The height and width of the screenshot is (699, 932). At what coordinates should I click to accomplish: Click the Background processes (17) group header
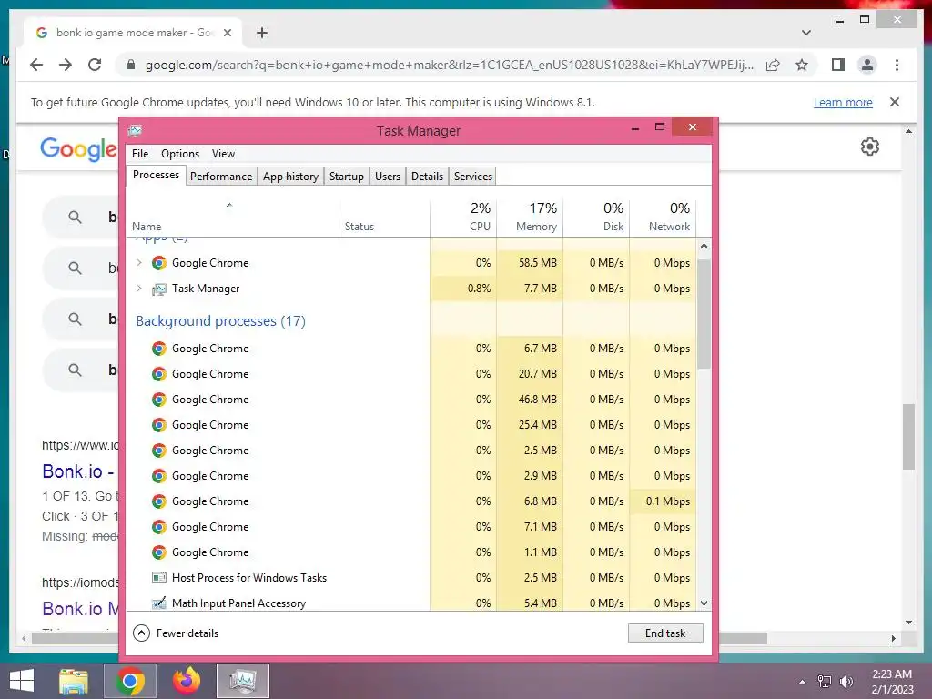pos(220,321)
